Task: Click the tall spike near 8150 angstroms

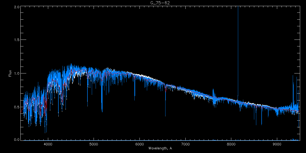Action: 238,51
